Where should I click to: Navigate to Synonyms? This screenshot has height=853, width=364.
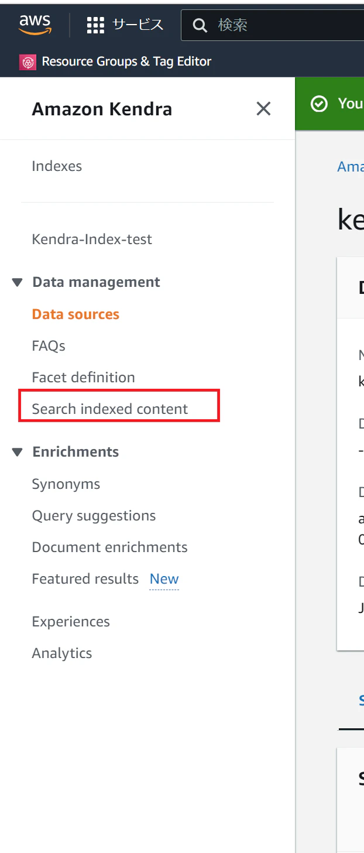coord(66,484)
